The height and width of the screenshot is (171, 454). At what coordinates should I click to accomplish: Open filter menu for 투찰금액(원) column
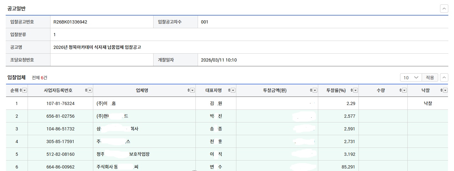(315, 90)
